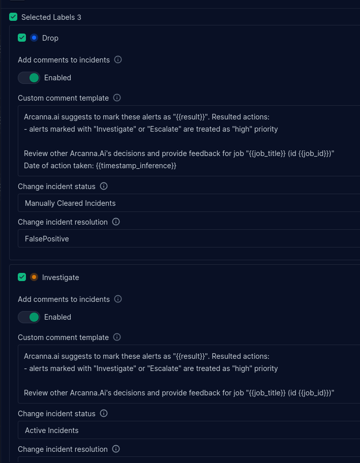Disable the Enabled comments toggle under Drop
The width and height of the screenshot is (360, 463).
click(x=29, y=78)
